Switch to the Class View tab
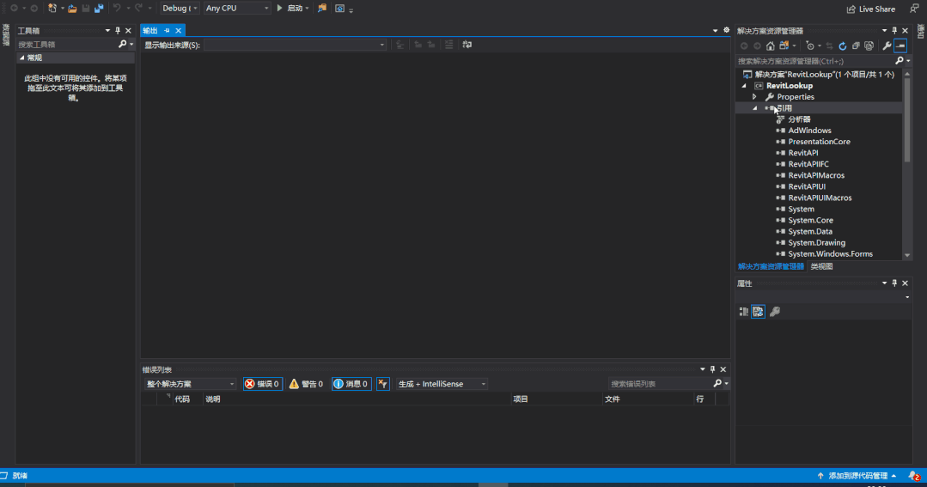Screen dimensions: 927x487 821,266
